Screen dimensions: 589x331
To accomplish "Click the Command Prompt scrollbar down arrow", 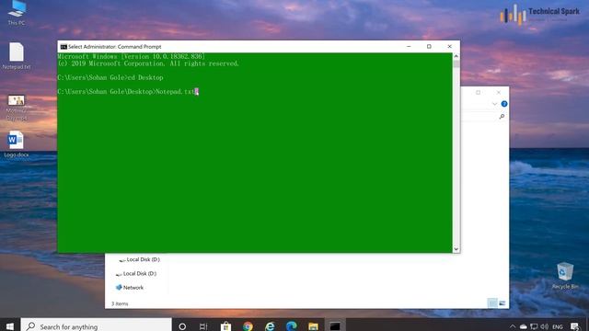I will 456,249.
